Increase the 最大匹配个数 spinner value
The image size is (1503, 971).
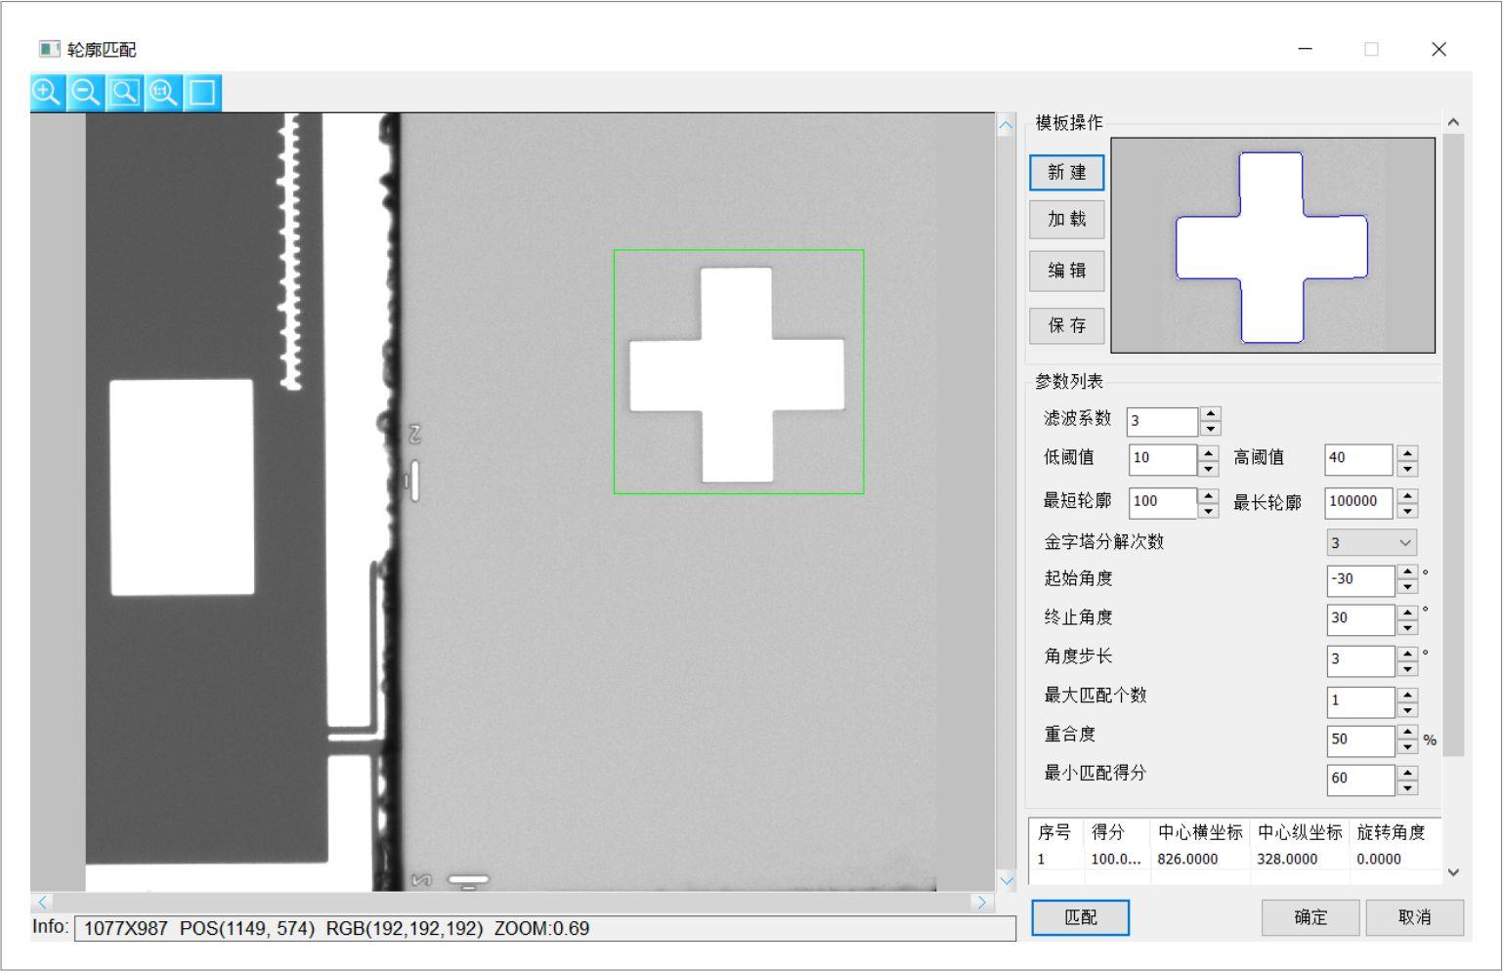pos(1407,696)
